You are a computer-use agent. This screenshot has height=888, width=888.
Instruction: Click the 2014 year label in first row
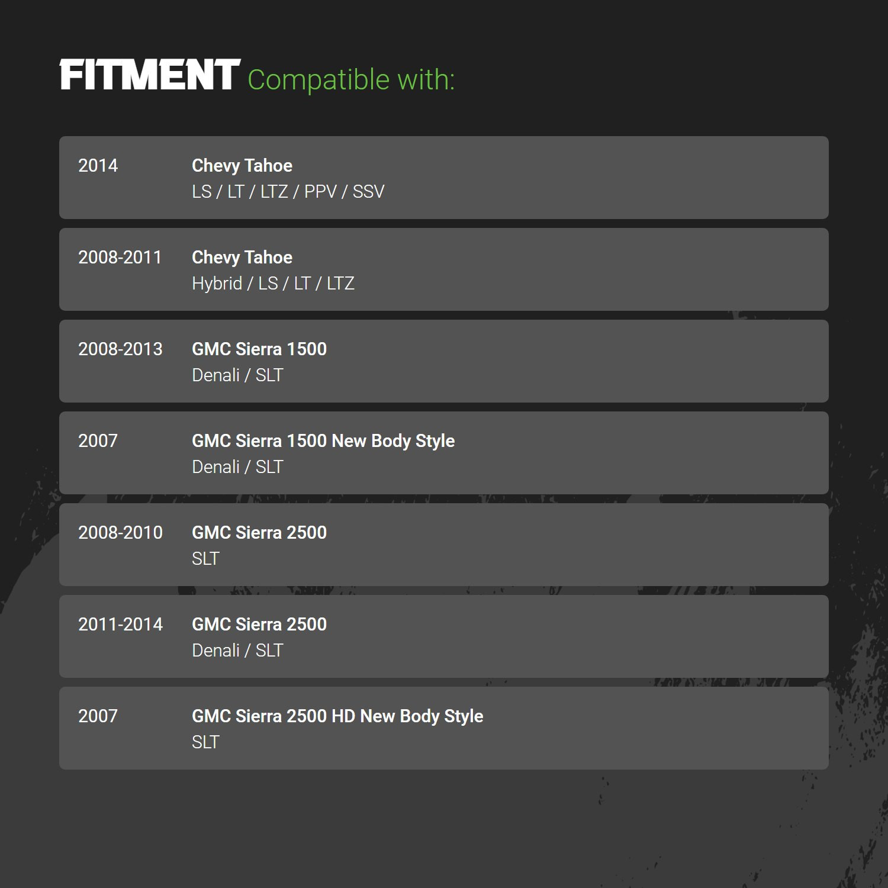[98, 166]
